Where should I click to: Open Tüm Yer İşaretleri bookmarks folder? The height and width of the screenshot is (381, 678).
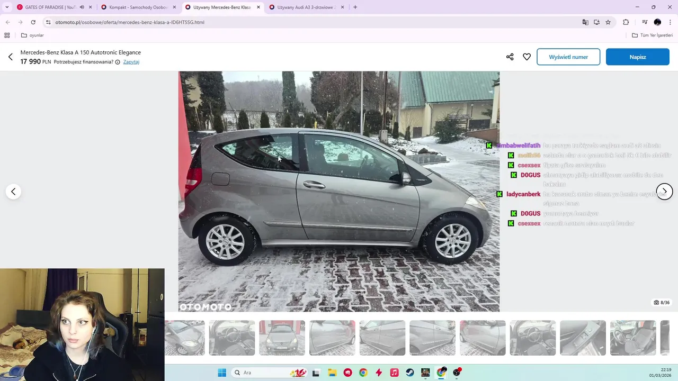(652, 35)
